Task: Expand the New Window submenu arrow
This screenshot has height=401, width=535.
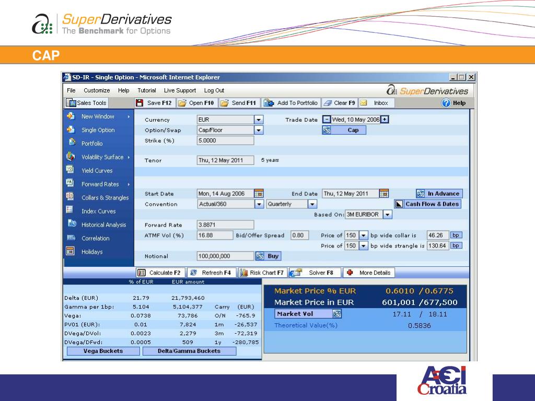Action: coord(129,116)
